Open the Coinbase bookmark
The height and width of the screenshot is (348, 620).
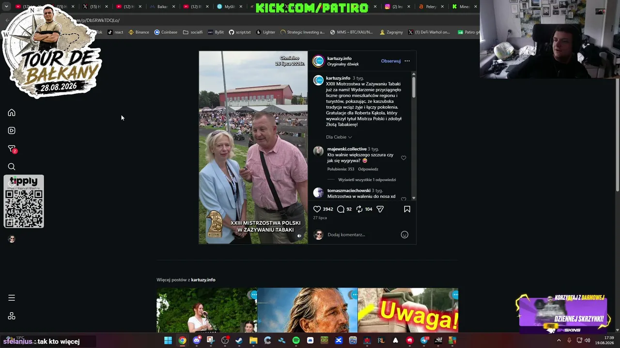click(x=166, y=32)
